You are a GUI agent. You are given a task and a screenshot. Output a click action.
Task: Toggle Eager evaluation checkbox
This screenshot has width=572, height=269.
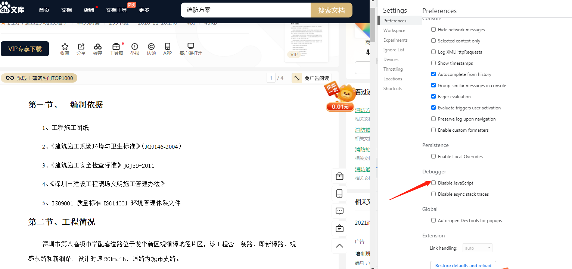(x=433, y=96)
